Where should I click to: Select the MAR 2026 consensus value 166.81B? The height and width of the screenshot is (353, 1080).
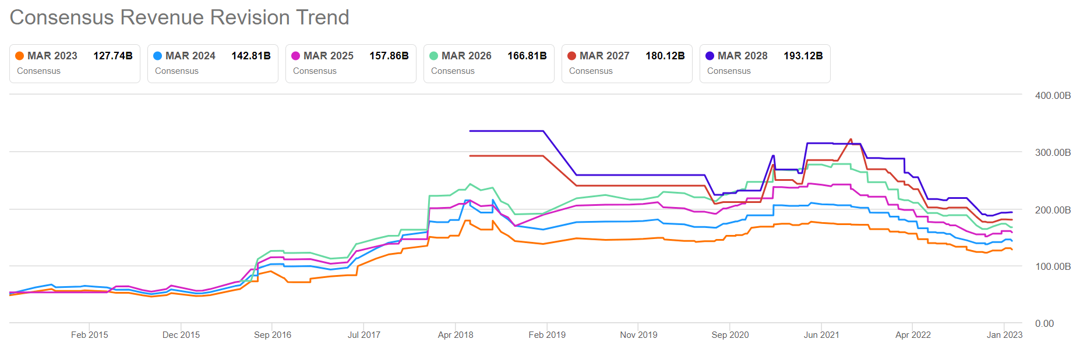coord(527,56)
